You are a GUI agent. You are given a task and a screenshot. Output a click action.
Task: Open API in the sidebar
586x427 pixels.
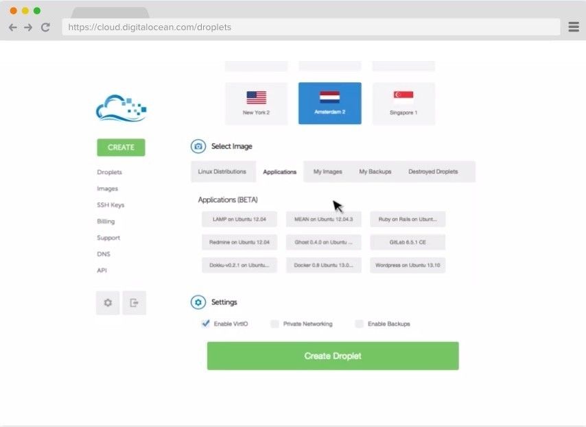click(x=102, y=270)
